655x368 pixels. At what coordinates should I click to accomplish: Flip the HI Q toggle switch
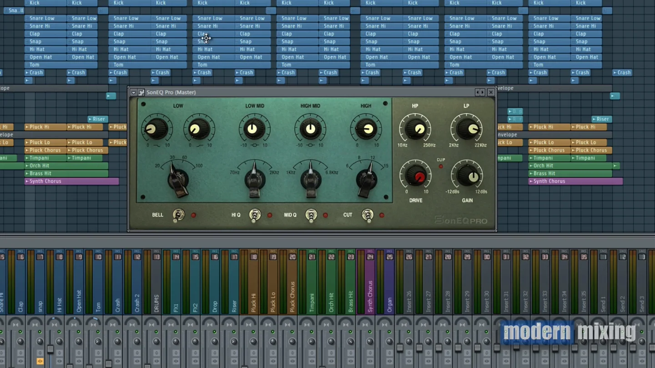[255, 215]
